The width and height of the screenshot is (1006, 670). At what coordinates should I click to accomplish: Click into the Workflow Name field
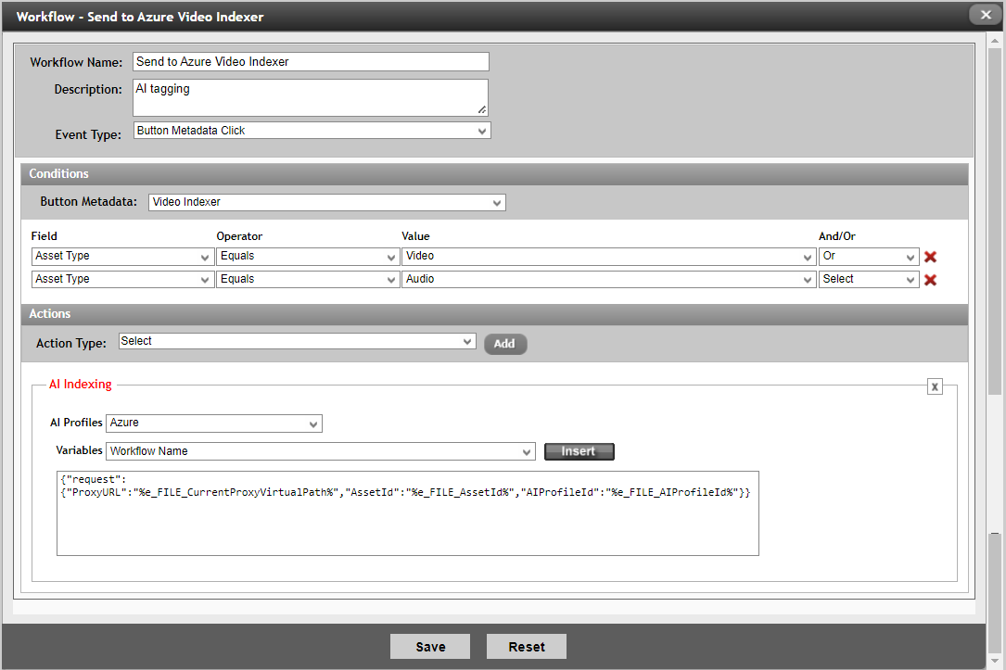[x=311, y=61]
